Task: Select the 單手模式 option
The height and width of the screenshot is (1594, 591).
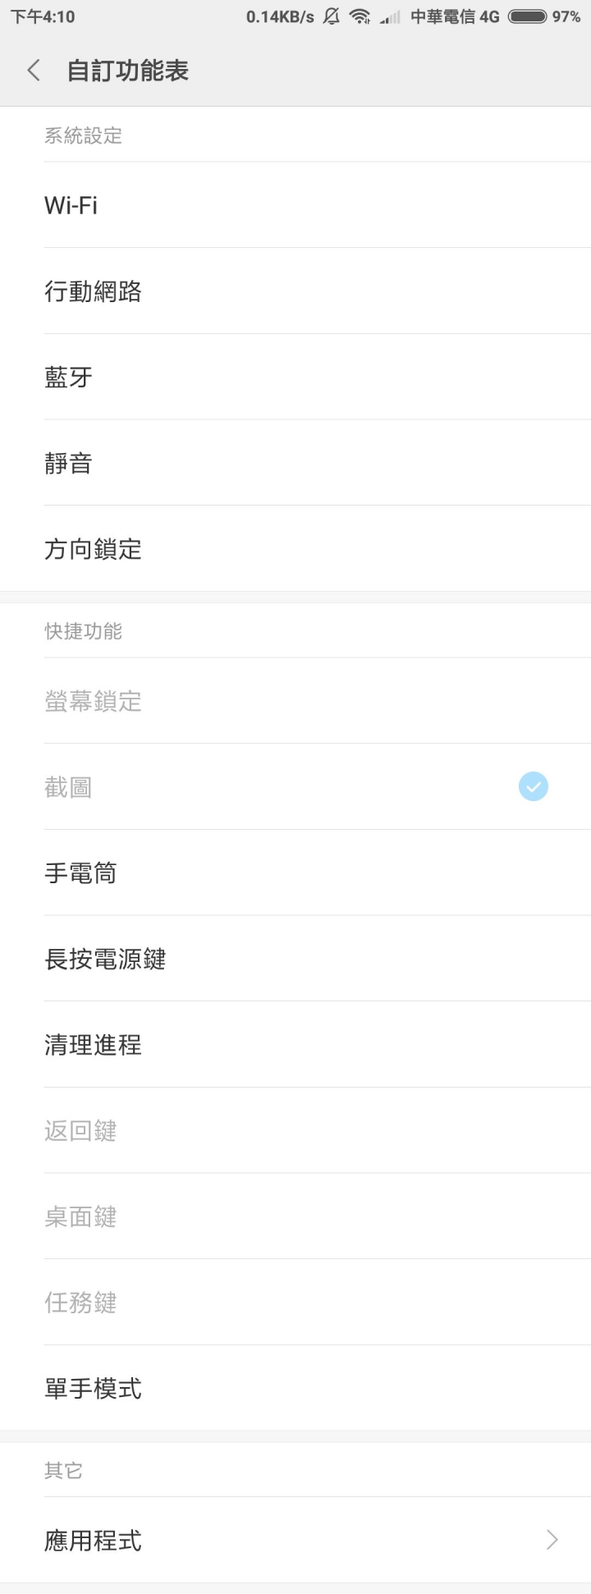Action: [295, 1388]
